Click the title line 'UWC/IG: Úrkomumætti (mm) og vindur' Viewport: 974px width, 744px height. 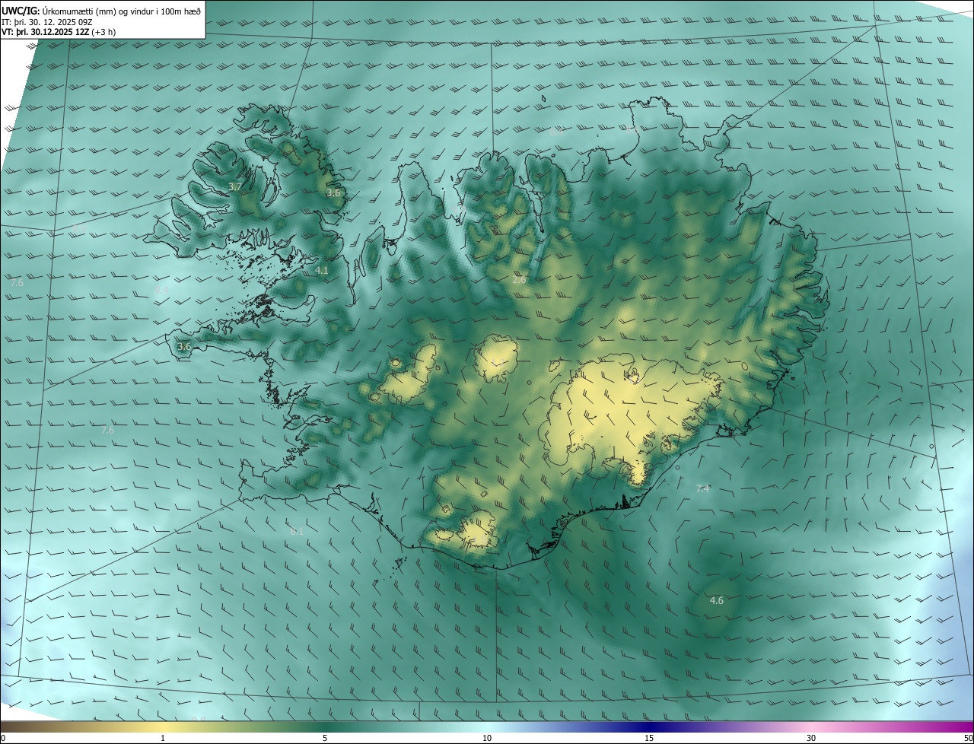point(101,11)
